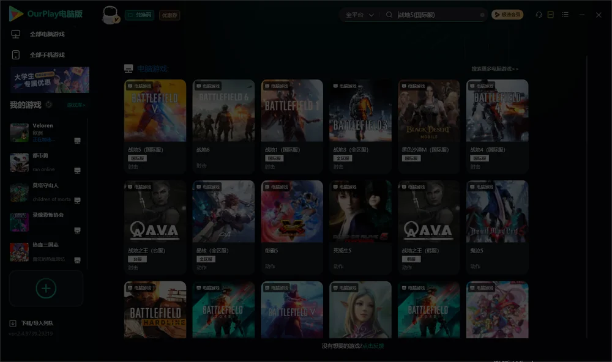
Task: Click the PC icon on children of morta row
Action: (x=77, y=200)
